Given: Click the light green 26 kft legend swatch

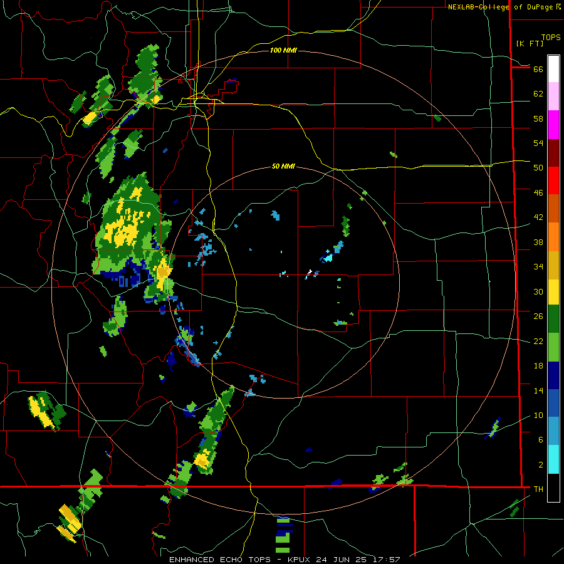Looking at the screenshot, I should pos(553,347).
